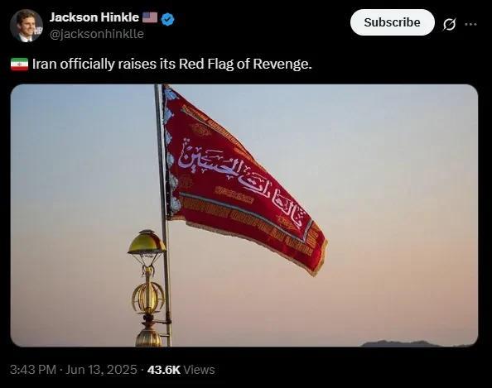Open the attached flag photo full size
This screenshot has height=388, width=492.
coord(244,215)
